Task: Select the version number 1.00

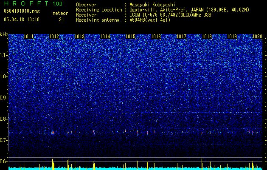Action: click(x=57, y=4)
